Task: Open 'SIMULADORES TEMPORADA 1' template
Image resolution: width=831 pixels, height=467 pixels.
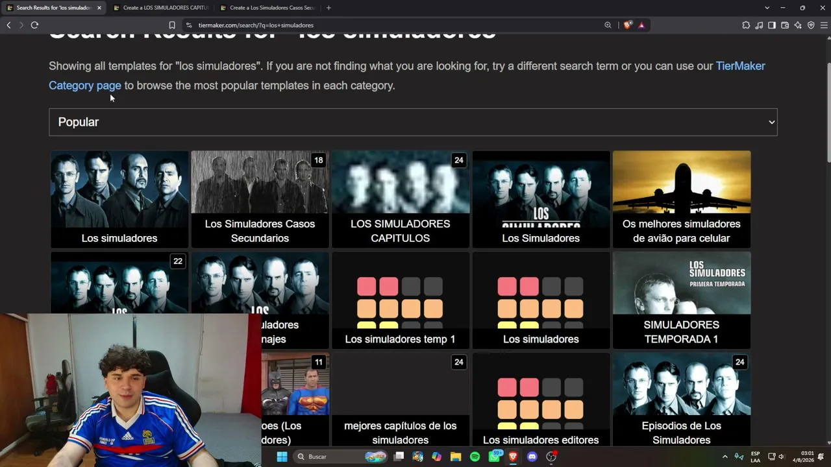Action: pyautogui.click(x=682, y=300)
